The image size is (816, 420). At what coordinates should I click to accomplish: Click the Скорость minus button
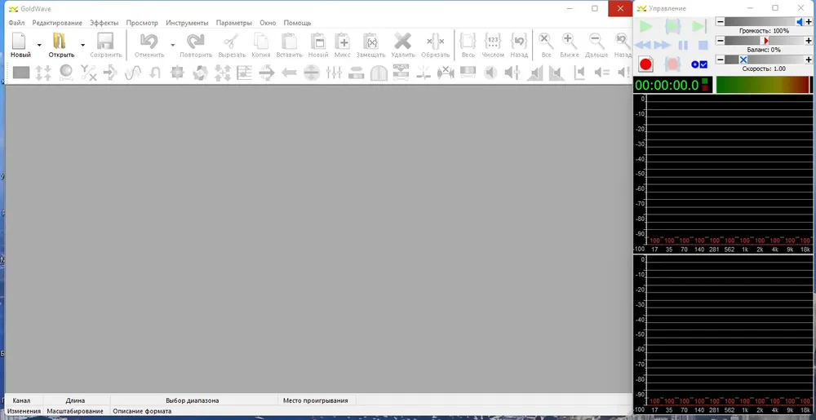pos(721,60)
